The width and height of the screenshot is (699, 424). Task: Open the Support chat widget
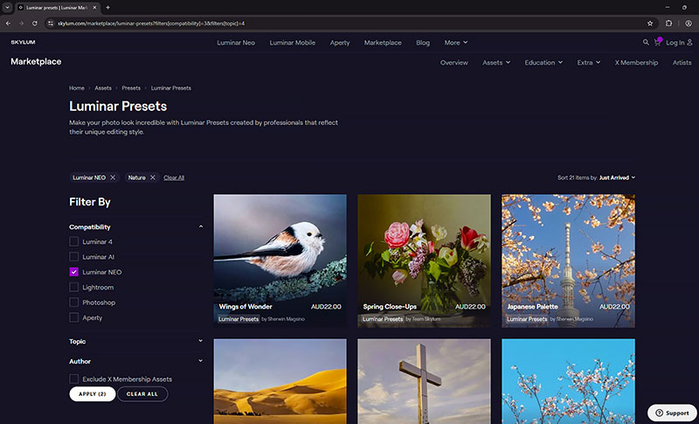(x=671, y=412)
